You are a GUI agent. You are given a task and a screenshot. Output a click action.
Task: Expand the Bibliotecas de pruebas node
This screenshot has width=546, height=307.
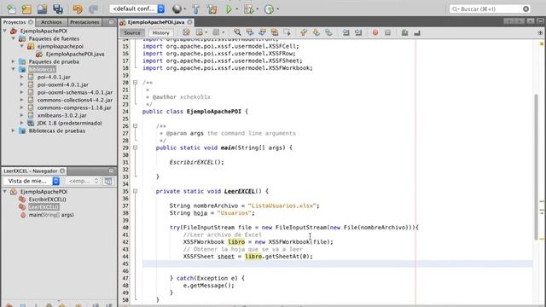click(x=14, y=130)
